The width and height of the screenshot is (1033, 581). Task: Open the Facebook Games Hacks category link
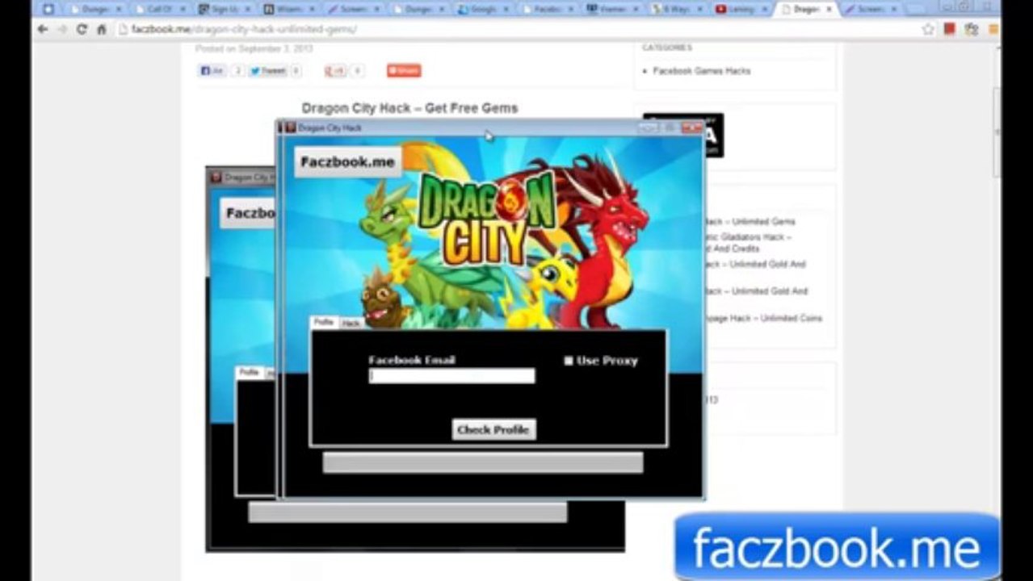click(702, 71)
